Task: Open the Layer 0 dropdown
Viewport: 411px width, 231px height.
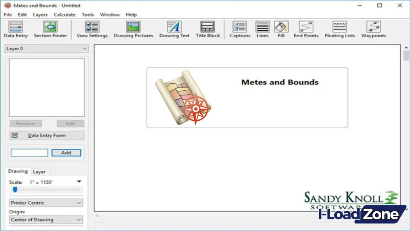Action: [46, 48]
